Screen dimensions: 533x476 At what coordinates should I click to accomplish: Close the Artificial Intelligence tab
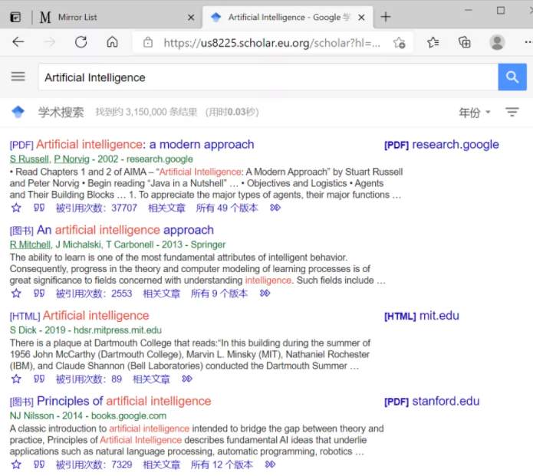click(x=362, y=18)
